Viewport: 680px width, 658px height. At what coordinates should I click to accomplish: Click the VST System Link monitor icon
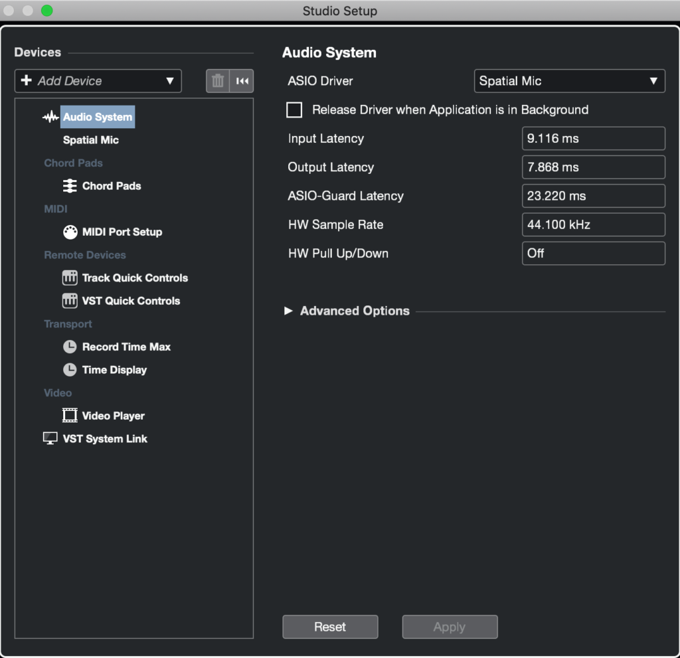(50, 439)
